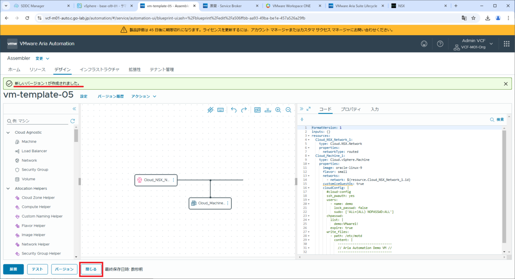The image size is (515, 279).
Task: Fold the resources section in code
Action: click(308, 135)
